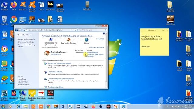Click Connect or disconnect link

click(96, 48)
